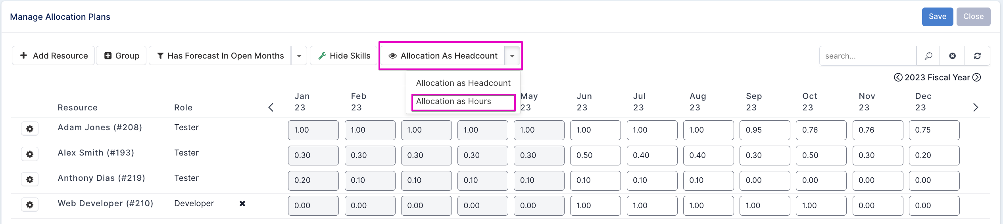The height and width of the screenshot is (224, 1003).
Task: Toggle Group resources button
Action: pyautogui.click(x=121, y=56)
